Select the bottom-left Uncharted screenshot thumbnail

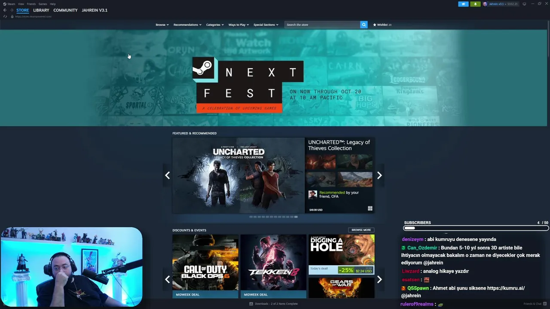tap(321, 179)
